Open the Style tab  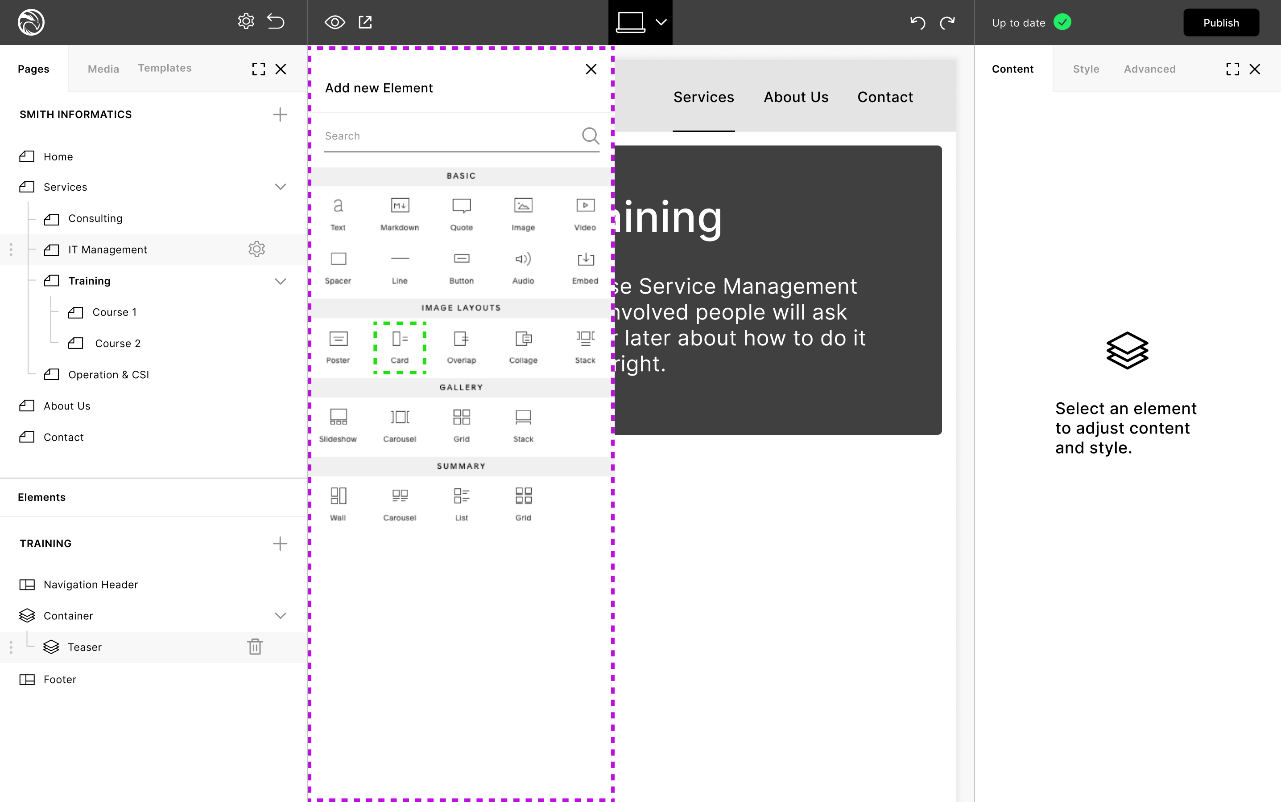coord(1086,69)
